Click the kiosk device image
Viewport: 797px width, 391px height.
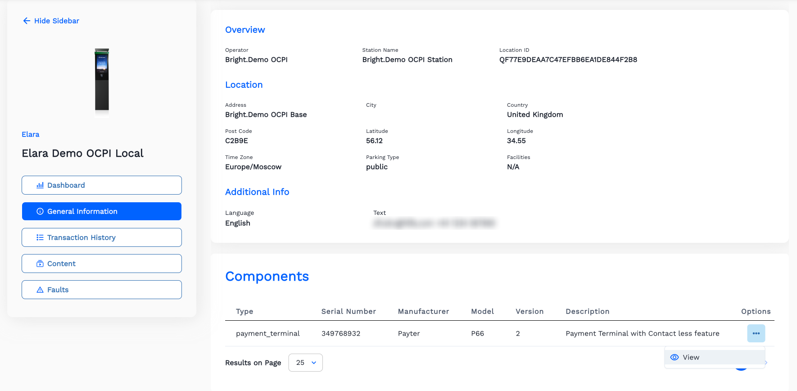coord(102,80)
